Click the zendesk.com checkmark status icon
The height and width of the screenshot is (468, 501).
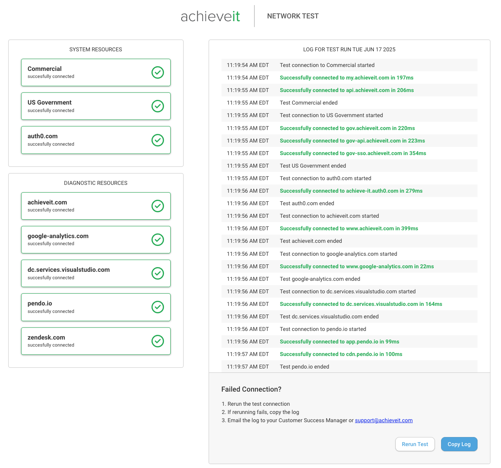(x=158, y=341)
